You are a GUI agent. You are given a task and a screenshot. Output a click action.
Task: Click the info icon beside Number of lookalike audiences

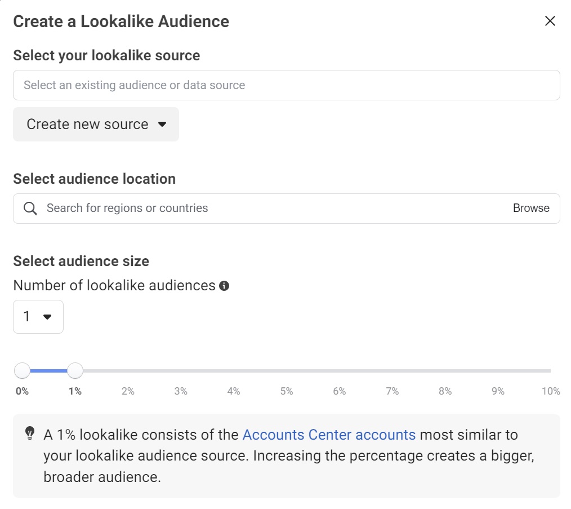tap(224, 286)
